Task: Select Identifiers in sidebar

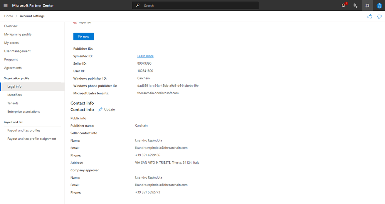Action: click(15, 95)
